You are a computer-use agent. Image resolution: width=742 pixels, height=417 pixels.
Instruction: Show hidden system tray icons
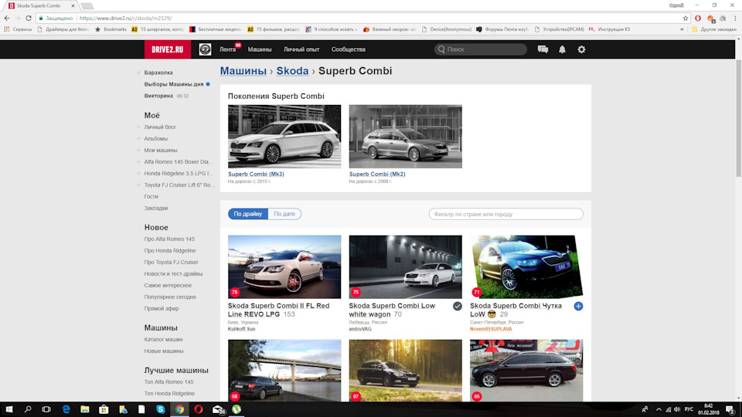pos(659,409)
